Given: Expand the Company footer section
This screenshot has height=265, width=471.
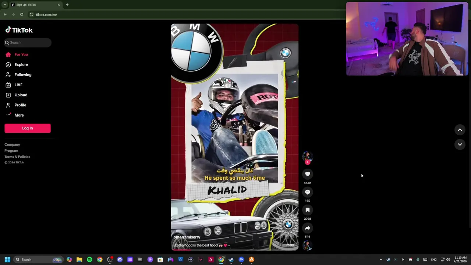Looking at the screenshot, I should [x=12, y=145].
